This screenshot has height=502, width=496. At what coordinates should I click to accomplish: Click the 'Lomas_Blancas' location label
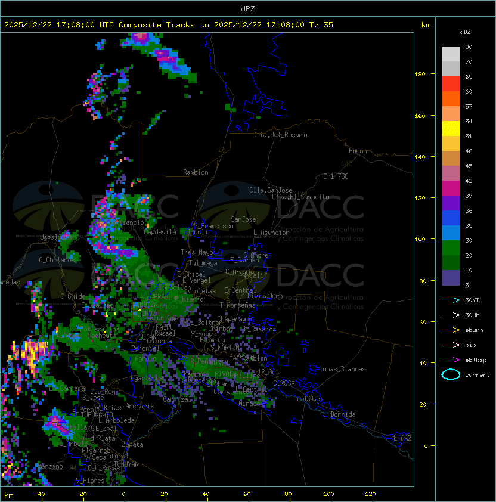coord(342,369)
